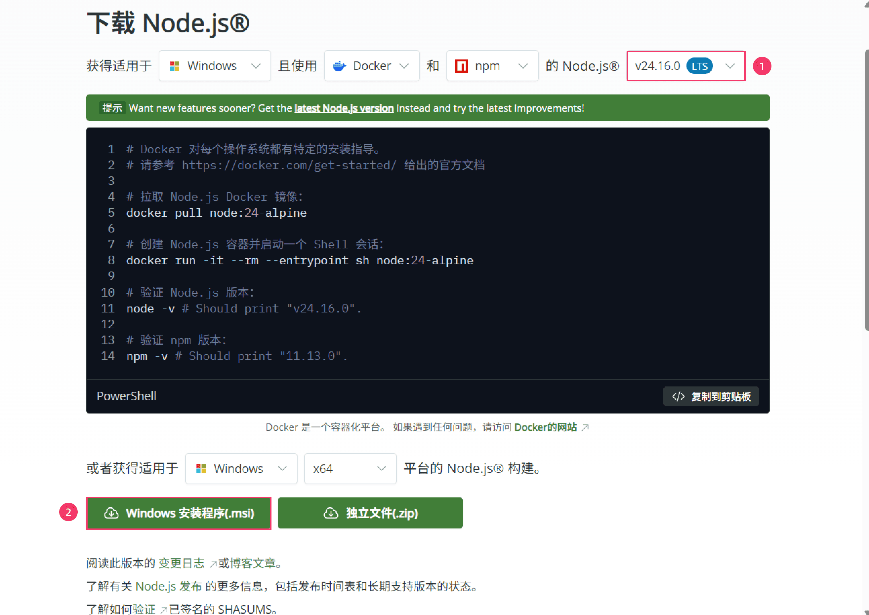Click the Docker whale icon
This screenshot has width=869, height=615.
coord(339,66)
